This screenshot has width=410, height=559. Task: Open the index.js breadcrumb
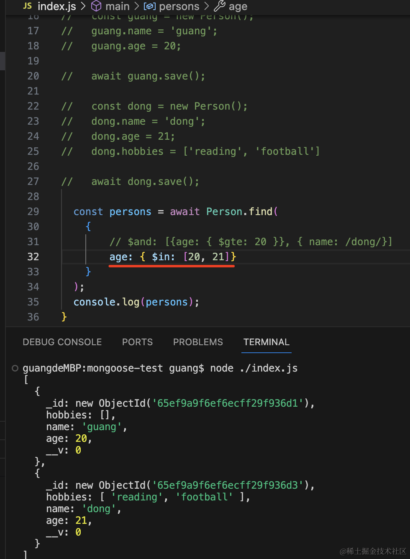pyautogui.click(x=56, y=6)
